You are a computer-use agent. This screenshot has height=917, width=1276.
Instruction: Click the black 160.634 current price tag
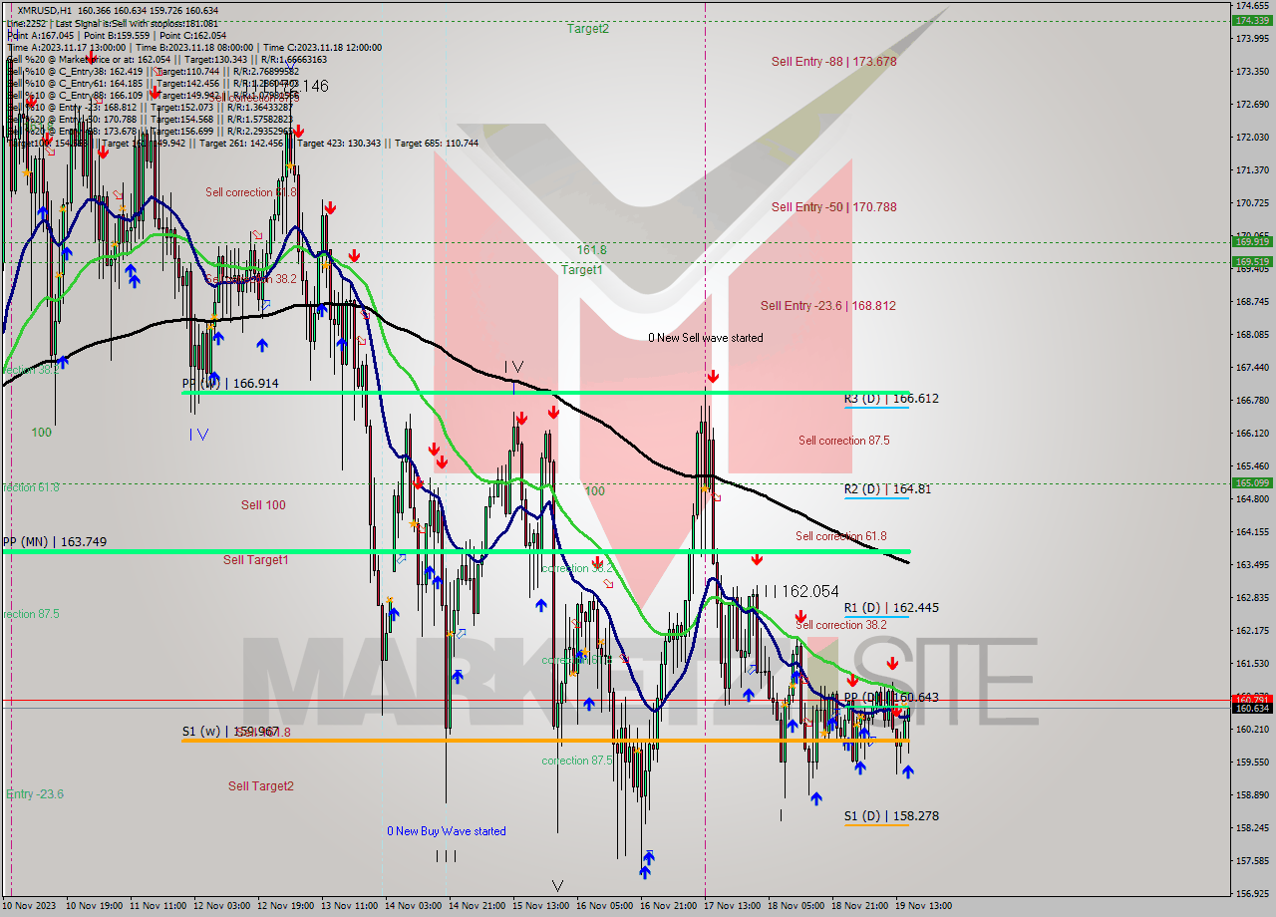[x=1252, y=709]
